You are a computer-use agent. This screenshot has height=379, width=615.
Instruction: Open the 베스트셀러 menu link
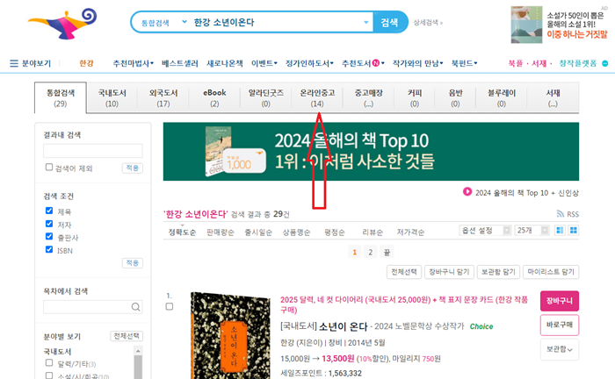[x=179, y=63]
